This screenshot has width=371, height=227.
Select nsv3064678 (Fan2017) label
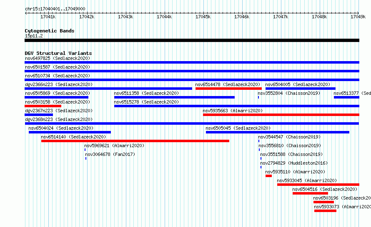(110, 154)
